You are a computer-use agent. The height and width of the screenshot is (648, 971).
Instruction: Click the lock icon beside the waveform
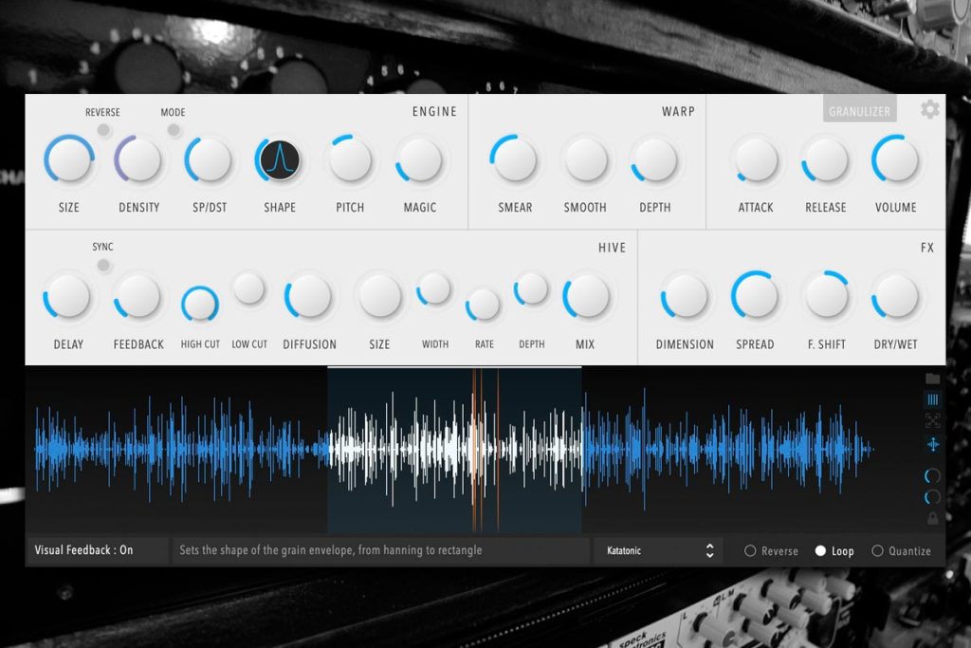point(932,518)
